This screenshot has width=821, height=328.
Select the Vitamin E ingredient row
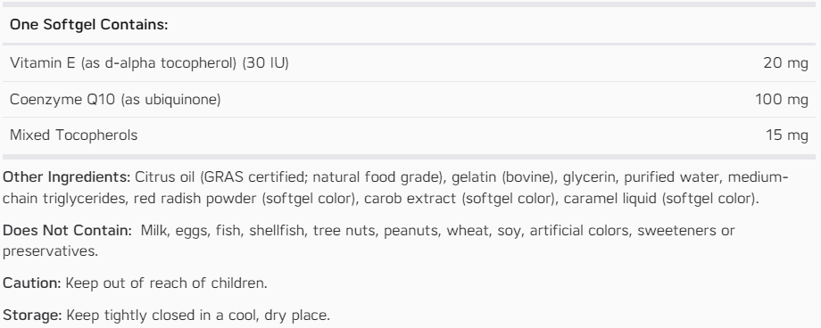409,63
